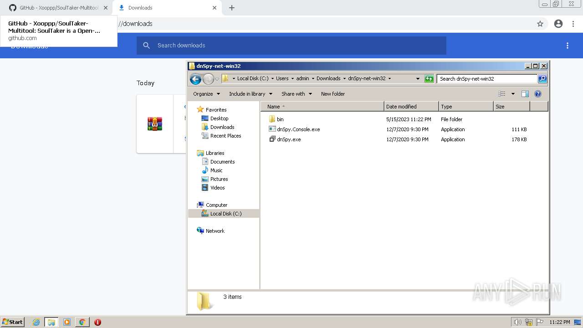Open the Chrome downloads three-dot menu

coord(568,46)
